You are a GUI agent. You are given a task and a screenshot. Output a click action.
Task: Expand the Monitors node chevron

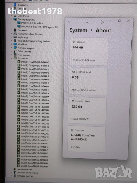[x=11, y=44]
